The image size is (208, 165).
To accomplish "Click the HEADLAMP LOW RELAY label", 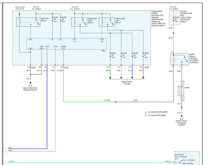I will 120,21.
